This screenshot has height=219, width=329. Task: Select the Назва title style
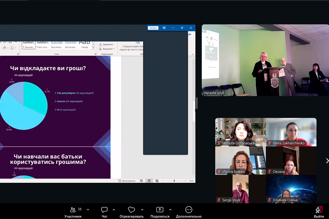click(84, 44)
